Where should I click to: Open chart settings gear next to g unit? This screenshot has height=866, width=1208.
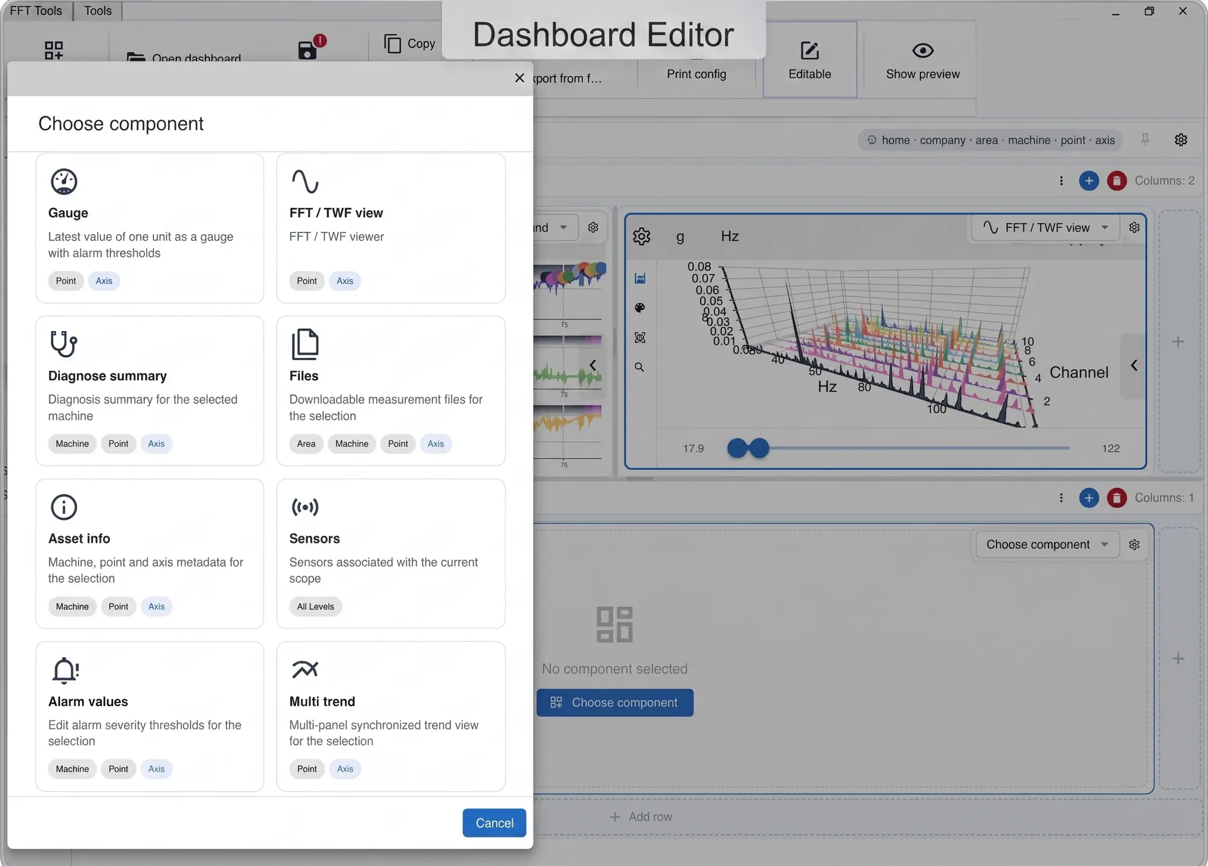[x=641, y=236]
